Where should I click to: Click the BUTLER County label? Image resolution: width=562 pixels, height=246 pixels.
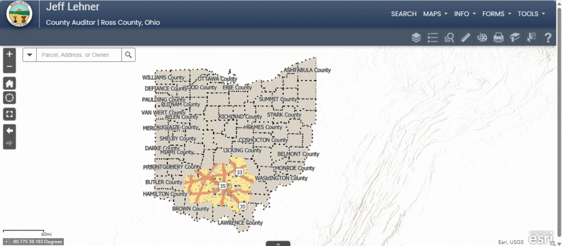pyautogui.click(x=164, y=182)
